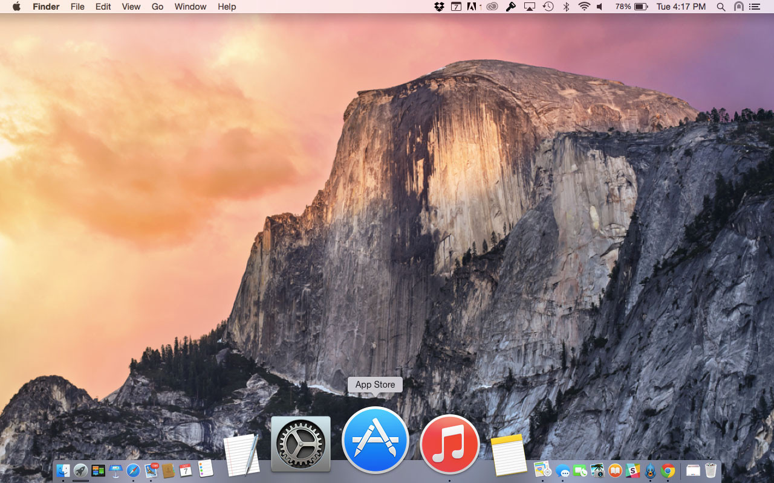774x483 pixels.
Task: Open Finder from the Dock
Action: coord(63,470)
